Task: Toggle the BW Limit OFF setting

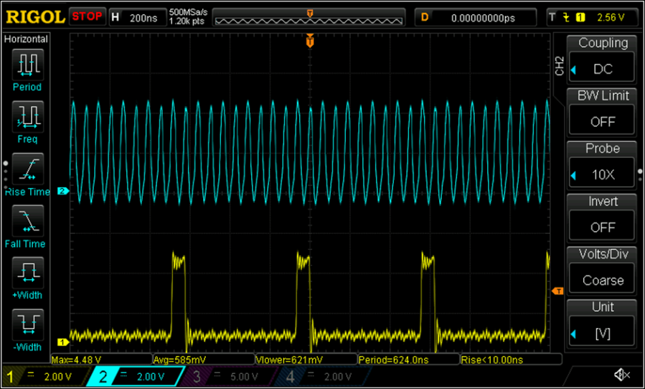Action: (603, 121)
